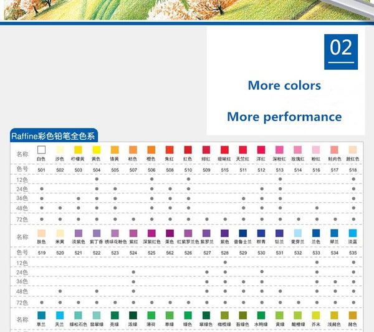Choose the skin tone swatch numbered 519
The height and width of the screenshot is (332, 374).
click(x=42, y=233)
